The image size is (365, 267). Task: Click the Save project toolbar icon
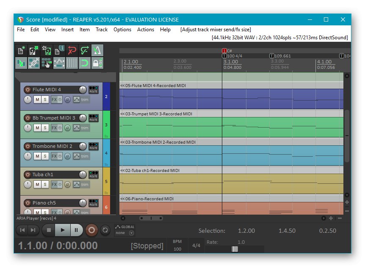coord(47,50)
